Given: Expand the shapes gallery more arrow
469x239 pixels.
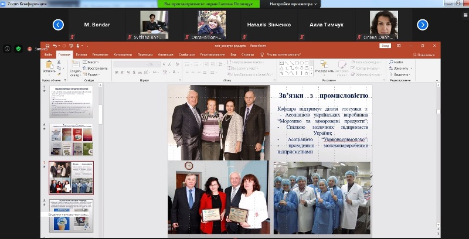Looking at the screenshot, I should click(x=311, y=73).
